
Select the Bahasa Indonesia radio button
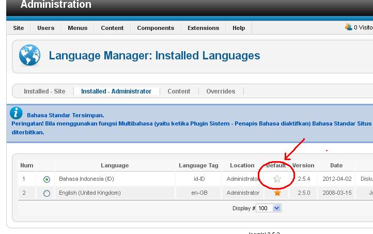pos(46,179)
